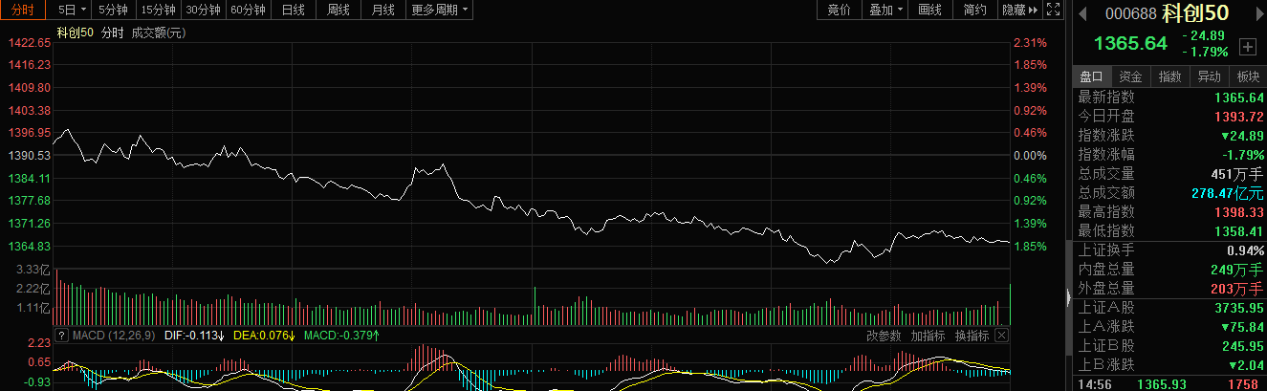This screenshot has height=391, width=1267.
Task: Select the 资金 tab in right panel
Action: coord(1130,76)
